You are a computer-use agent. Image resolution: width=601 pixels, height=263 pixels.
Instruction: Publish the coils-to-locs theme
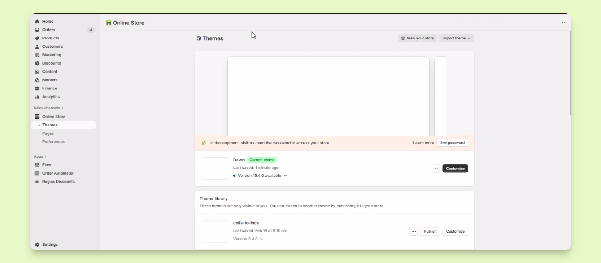[430, 232]
